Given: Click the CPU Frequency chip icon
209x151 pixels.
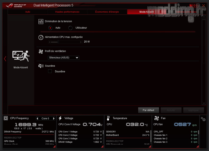Looking at the screenshot, I should pyautogui.click(x=6, y=118).
